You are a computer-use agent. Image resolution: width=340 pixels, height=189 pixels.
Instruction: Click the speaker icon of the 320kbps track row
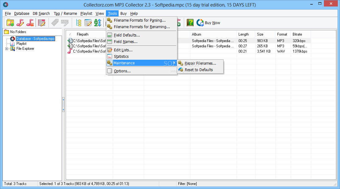coord(70,41)
